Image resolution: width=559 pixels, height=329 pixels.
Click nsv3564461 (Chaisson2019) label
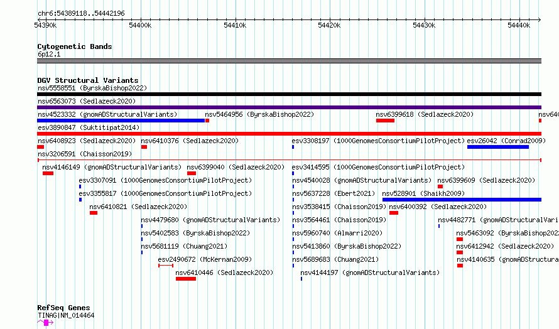[339, 220]
